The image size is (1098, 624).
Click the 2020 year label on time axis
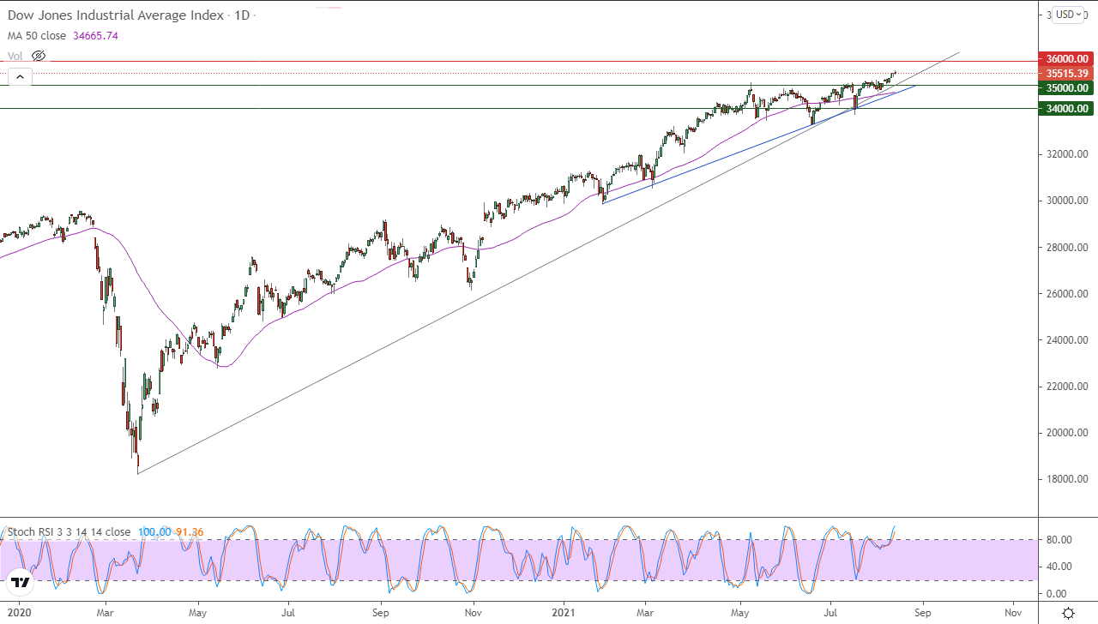coord(17,613)
